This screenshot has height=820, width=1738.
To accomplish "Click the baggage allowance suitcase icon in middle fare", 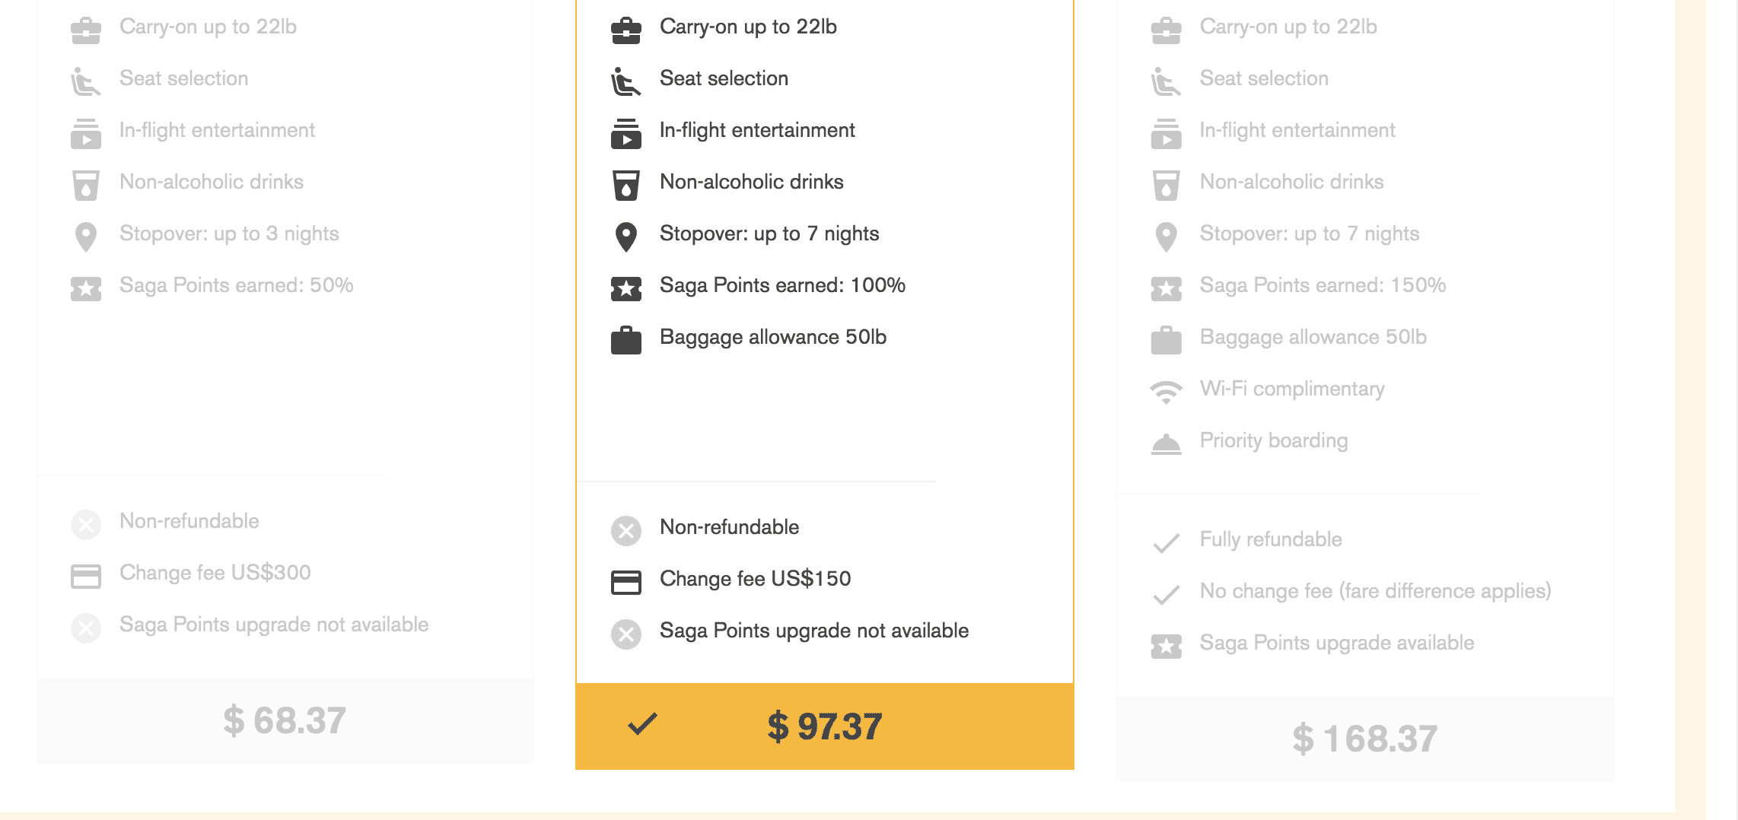I will click(625, 340).
